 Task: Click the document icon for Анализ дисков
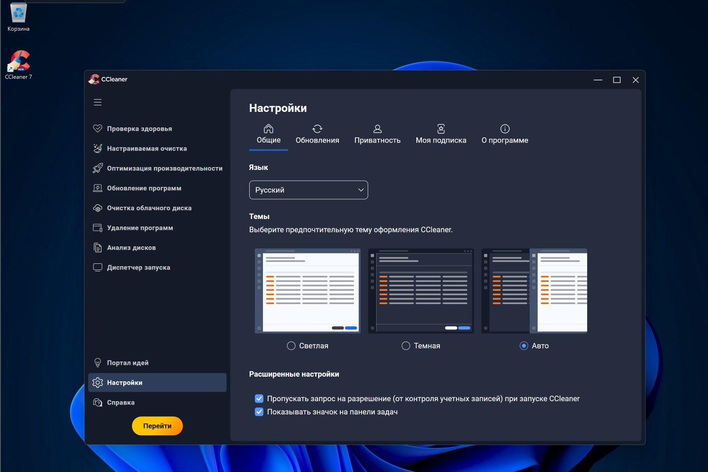tap(98, 247)
